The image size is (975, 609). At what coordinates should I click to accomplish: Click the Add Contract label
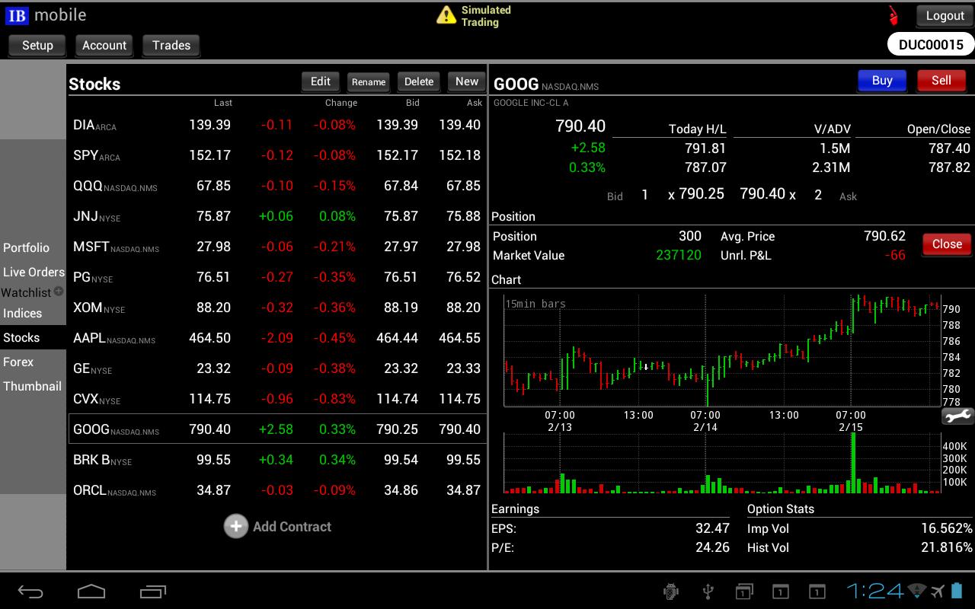(x=292, y=527)
